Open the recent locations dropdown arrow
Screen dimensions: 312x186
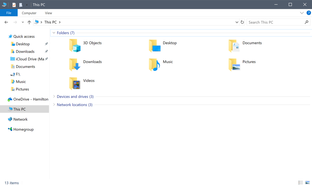[23, 22]
